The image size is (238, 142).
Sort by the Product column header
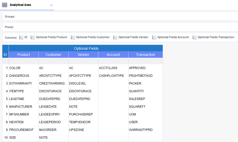[x=23, y=55]
